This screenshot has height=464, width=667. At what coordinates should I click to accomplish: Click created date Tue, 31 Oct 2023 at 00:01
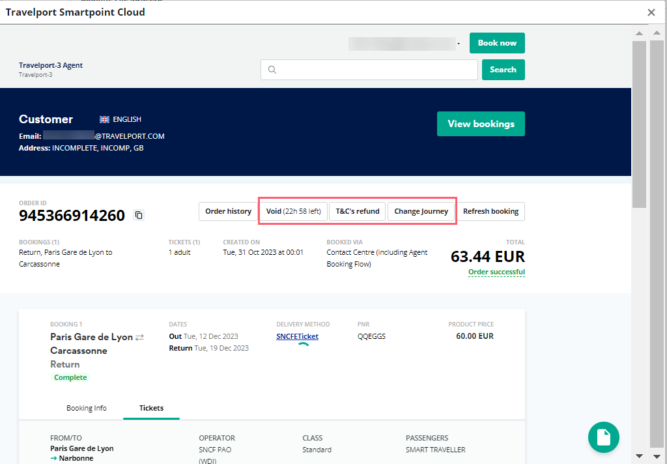pos(263,252)
